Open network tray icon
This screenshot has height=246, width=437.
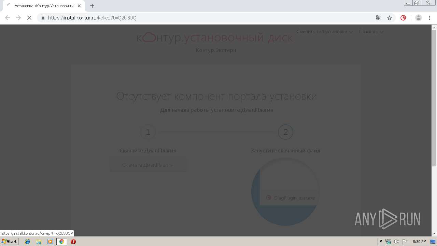[388, 242]
